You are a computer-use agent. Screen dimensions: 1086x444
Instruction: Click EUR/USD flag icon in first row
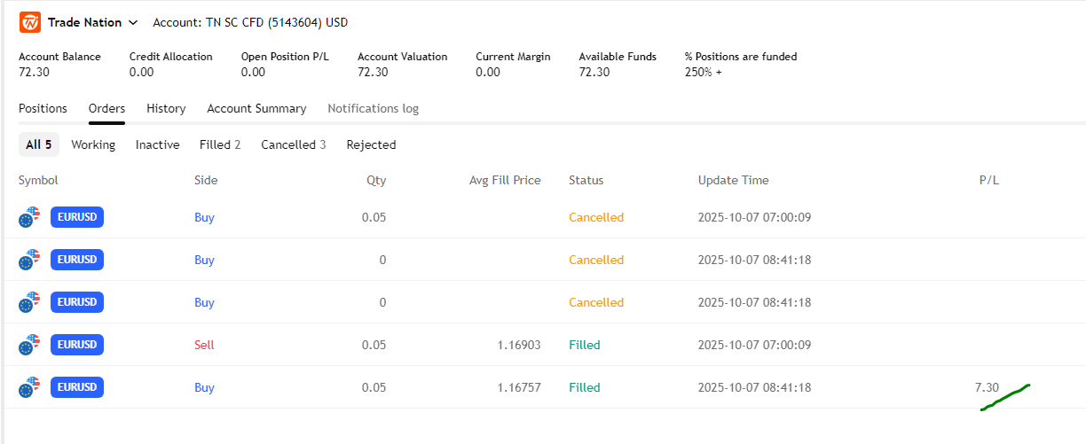(x=29, y=217)
